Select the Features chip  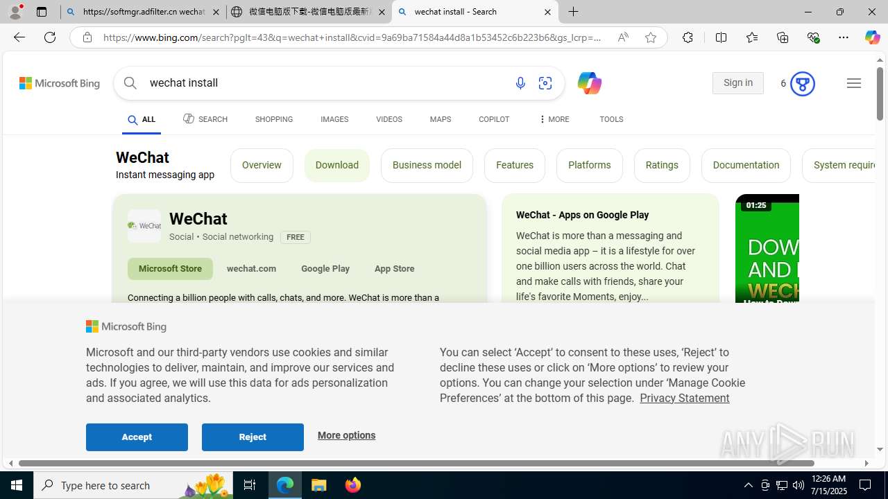515,165
